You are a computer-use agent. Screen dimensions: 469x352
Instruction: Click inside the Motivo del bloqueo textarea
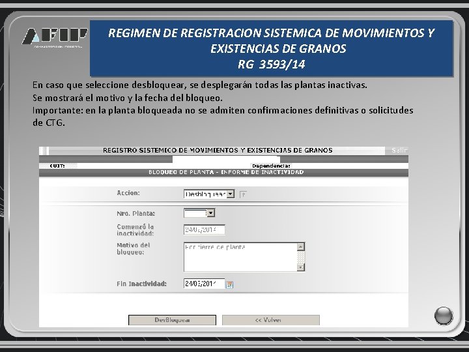coord(240,257)
